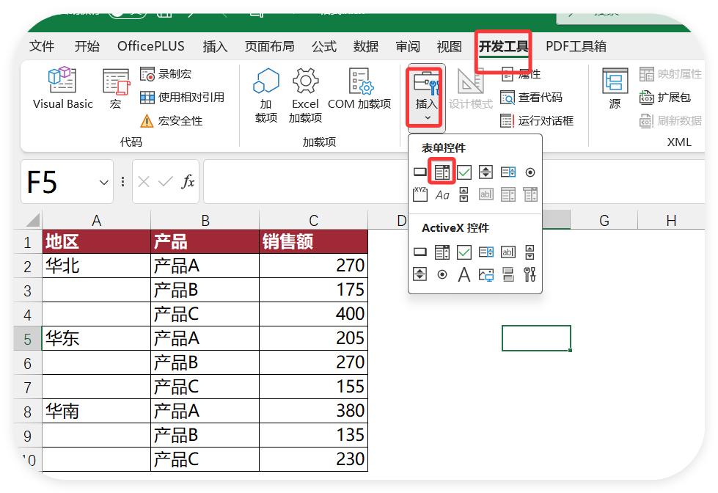
Task: Insert form control Scroll Bar
Action: tap(464, 194)
